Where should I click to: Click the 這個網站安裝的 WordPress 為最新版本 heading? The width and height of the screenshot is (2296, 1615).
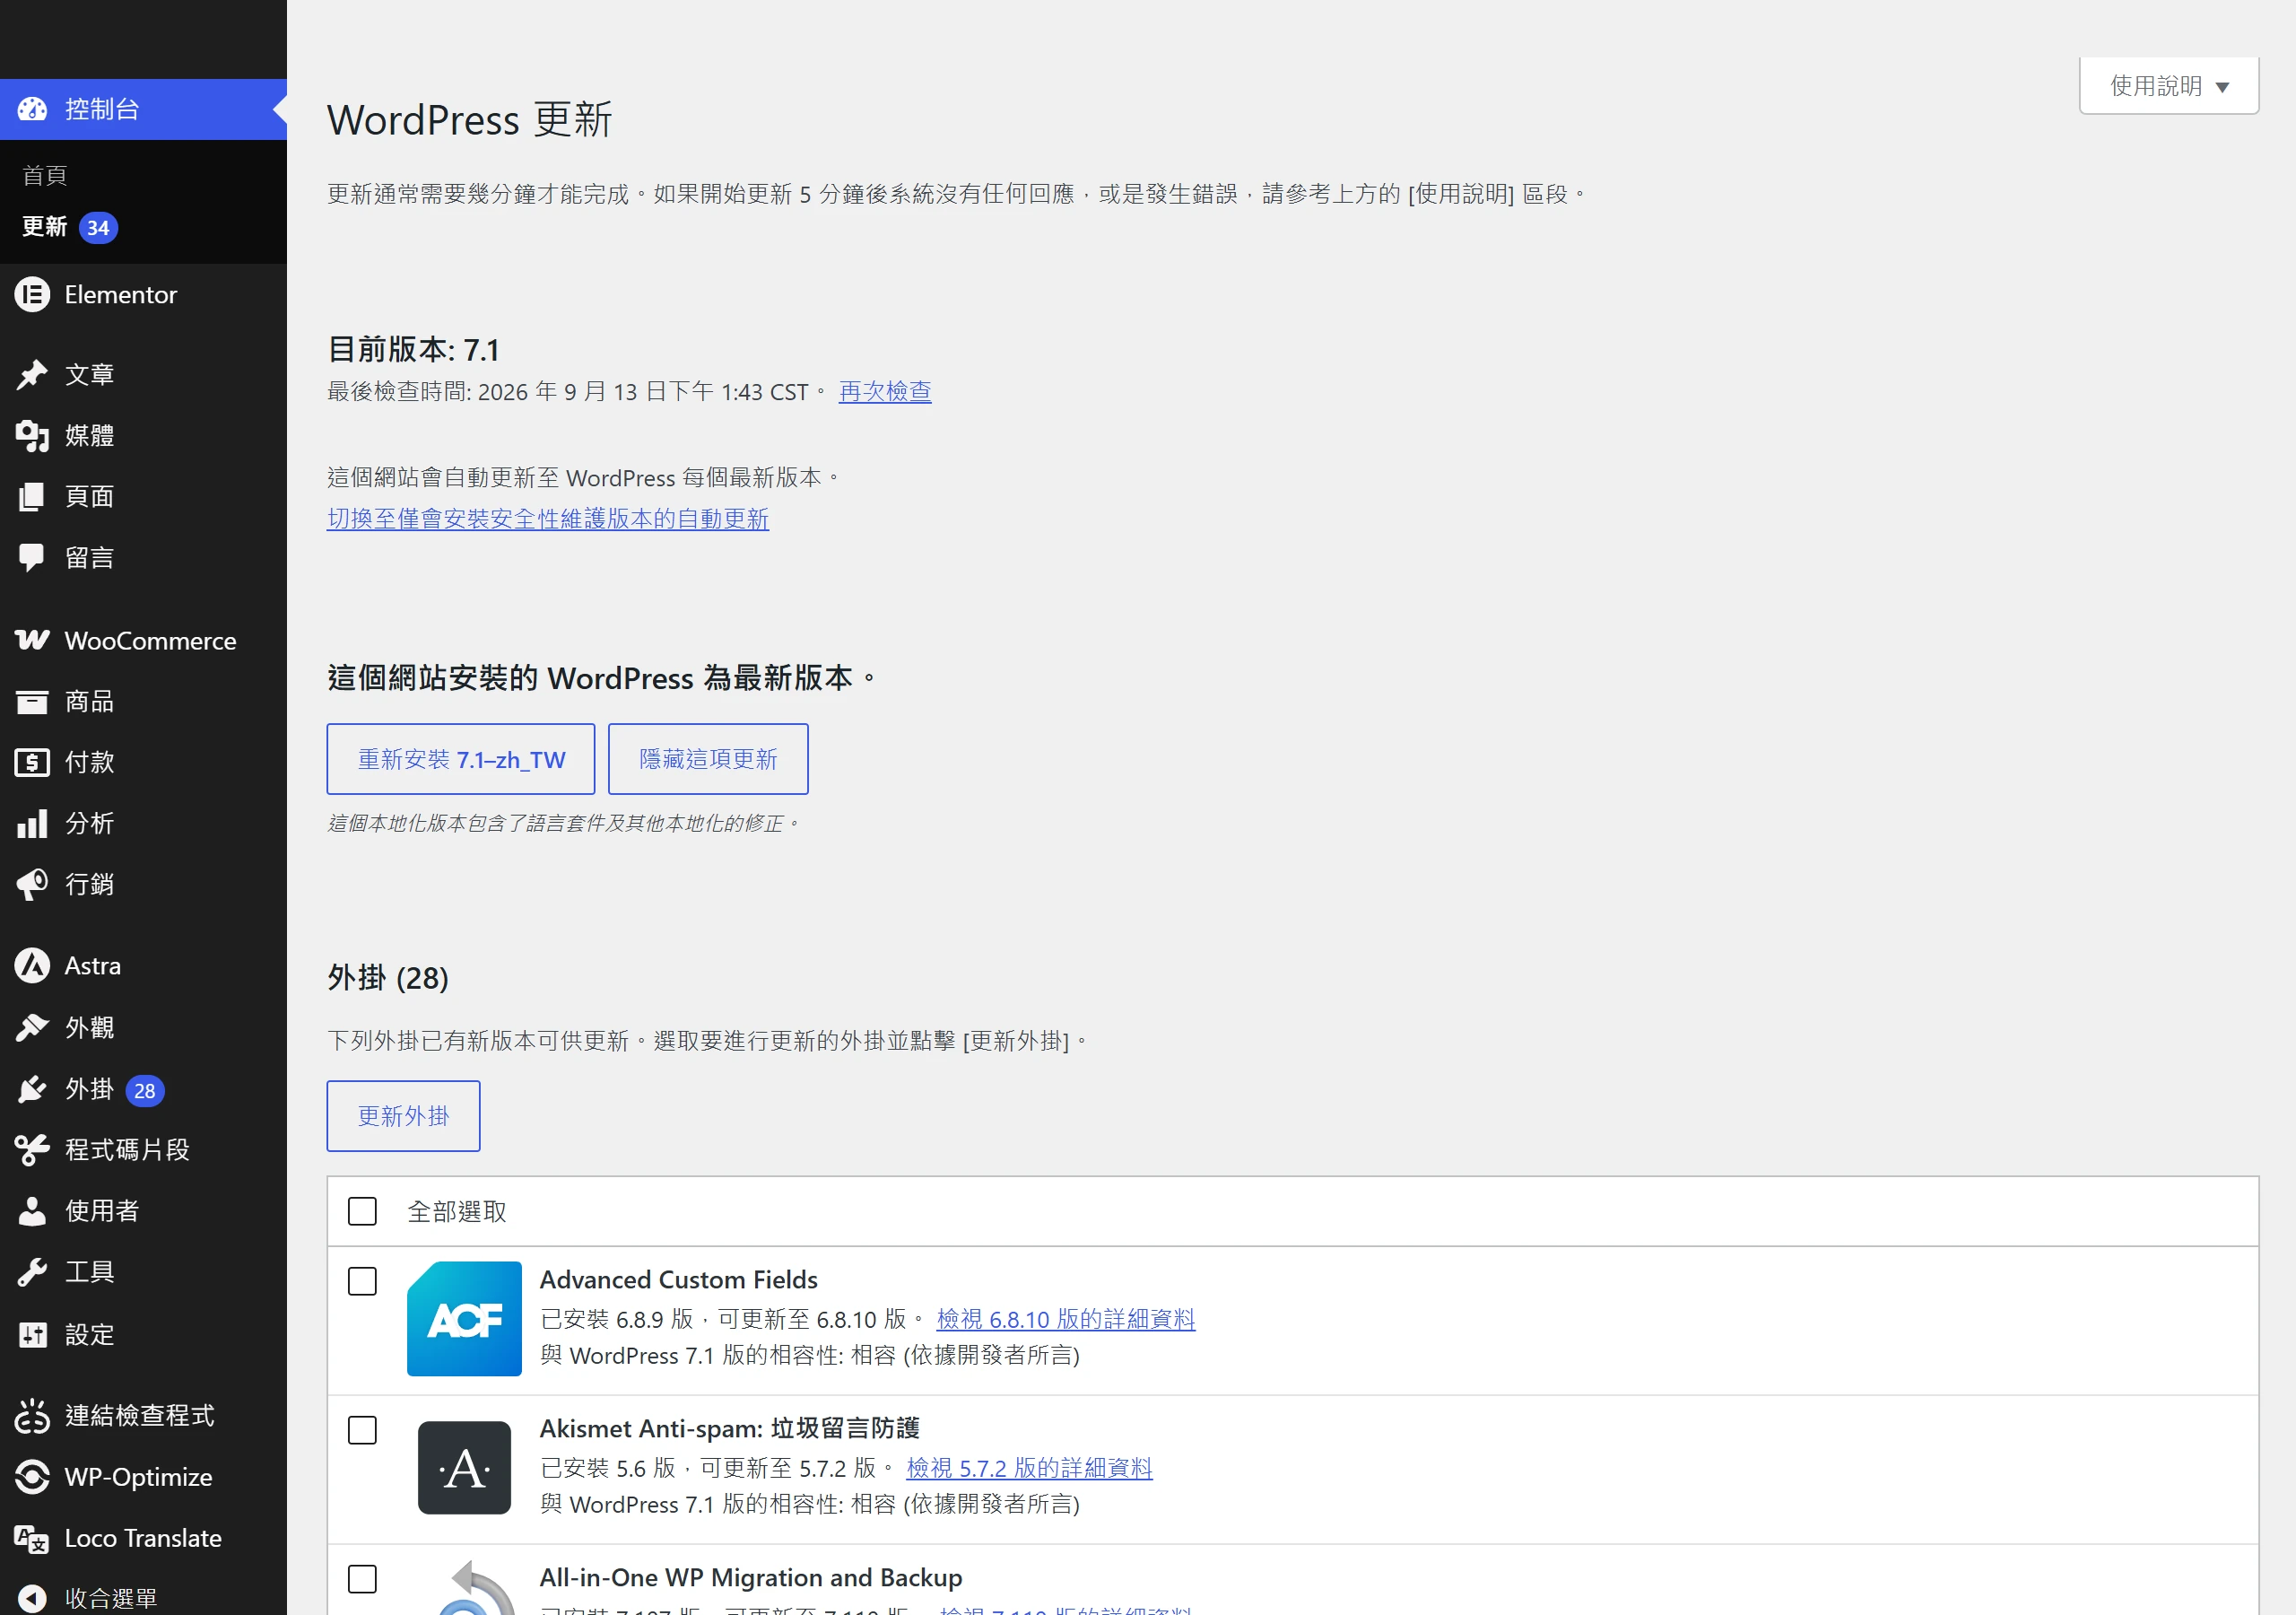[602, 678]
